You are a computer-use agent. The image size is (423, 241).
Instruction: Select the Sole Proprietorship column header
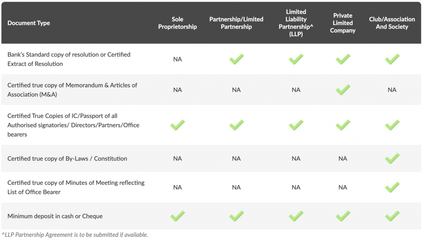click(x=178, y=23)
